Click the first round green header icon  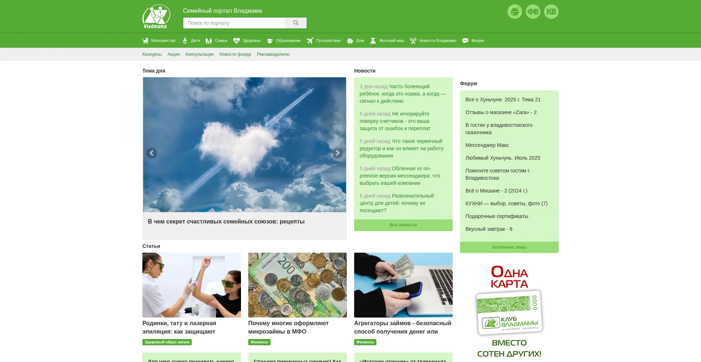pos(514,12)
